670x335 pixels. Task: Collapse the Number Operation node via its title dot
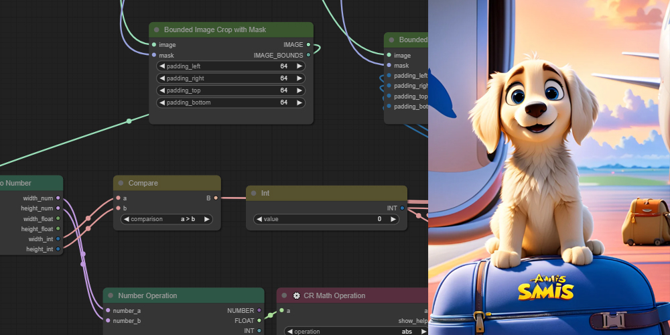point(111,295)
